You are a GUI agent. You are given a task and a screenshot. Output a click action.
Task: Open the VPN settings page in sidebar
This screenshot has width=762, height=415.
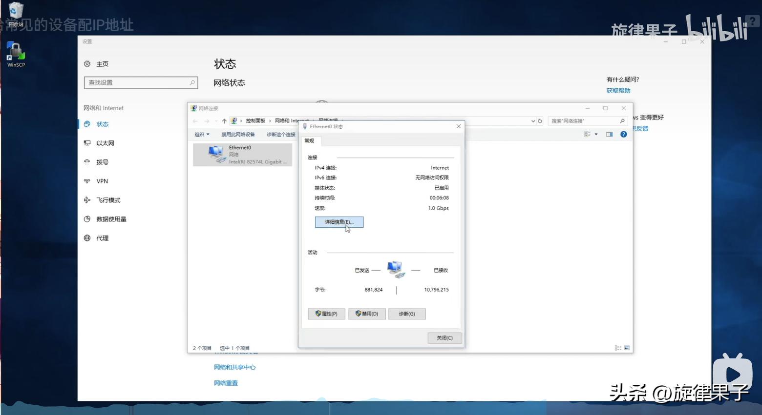[102, 181]
